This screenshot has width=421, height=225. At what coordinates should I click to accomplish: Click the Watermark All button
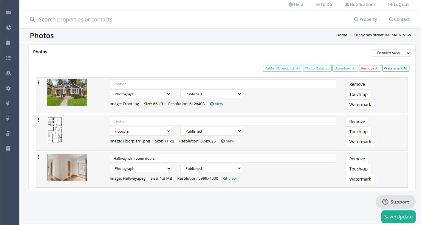point(396,68)
